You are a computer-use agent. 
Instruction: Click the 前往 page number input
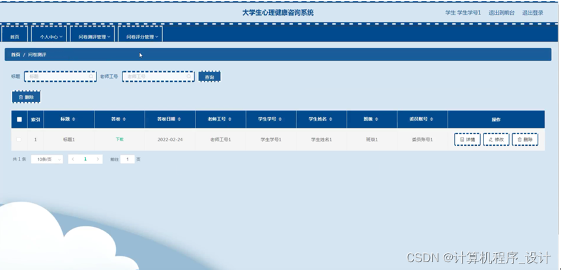(127, 159)
